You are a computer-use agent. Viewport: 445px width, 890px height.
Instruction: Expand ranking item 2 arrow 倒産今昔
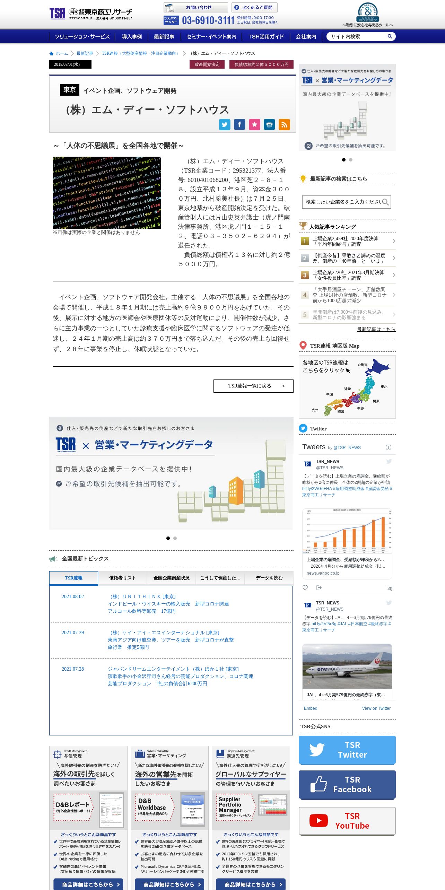coord(394,258)
